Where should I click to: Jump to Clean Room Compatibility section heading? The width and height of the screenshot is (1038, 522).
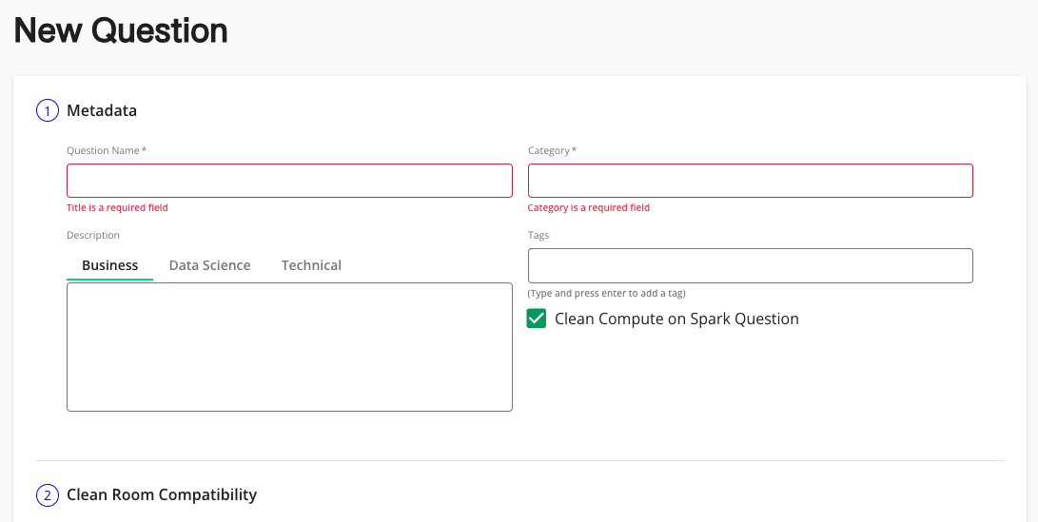[x=162, y=495]
